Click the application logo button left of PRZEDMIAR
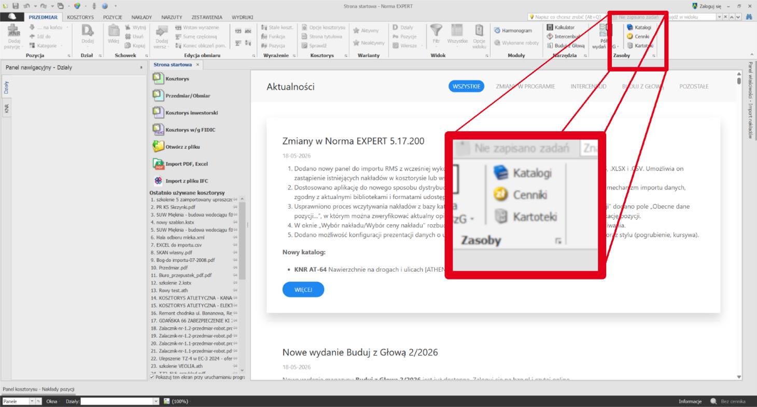 coord(11,17)
